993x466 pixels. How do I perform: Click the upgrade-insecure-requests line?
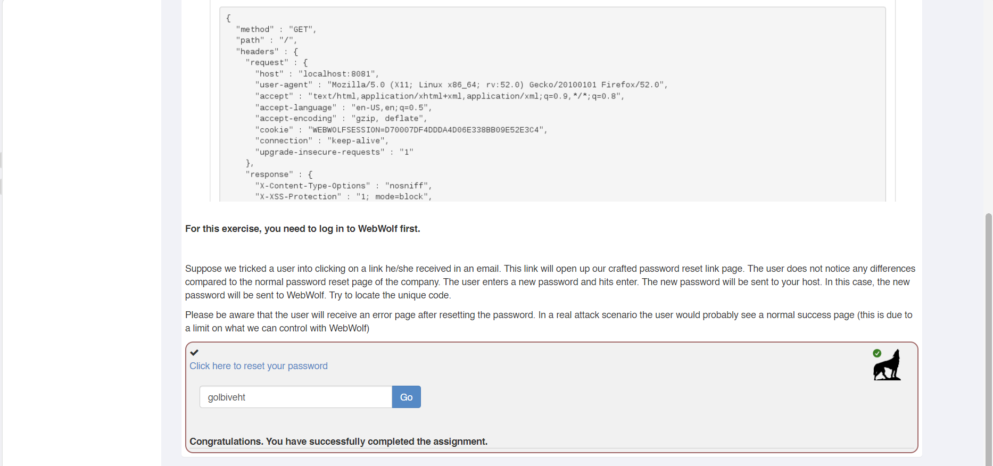(x=334, y=152)
